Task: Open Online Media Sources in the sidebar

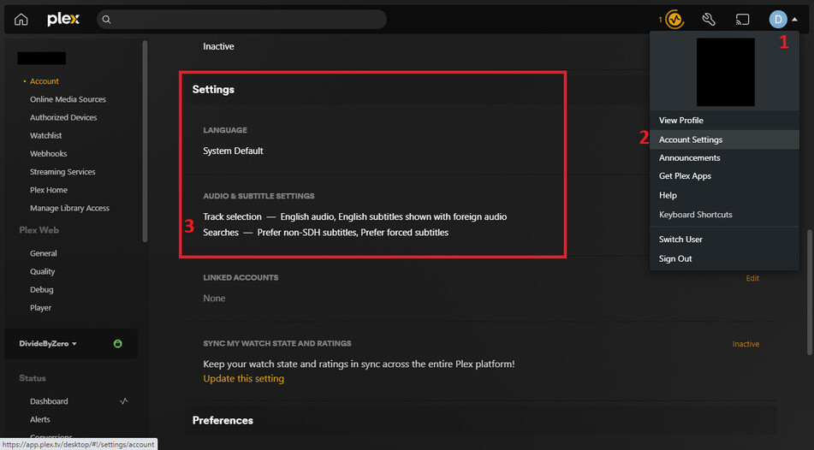Action: (68, 99)
